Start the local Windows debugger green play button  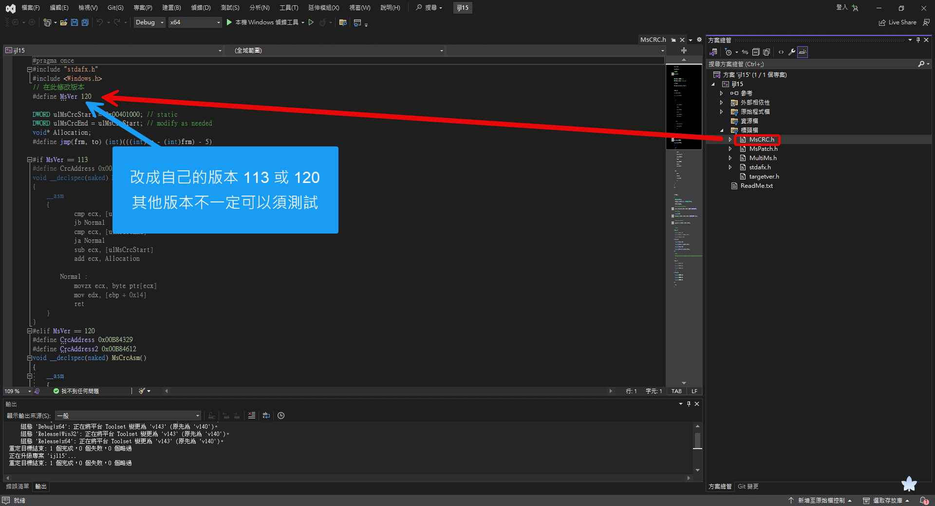tap(229, 22)
